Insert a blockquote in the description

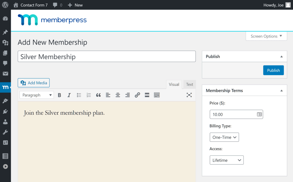click(x=98, y=95)
